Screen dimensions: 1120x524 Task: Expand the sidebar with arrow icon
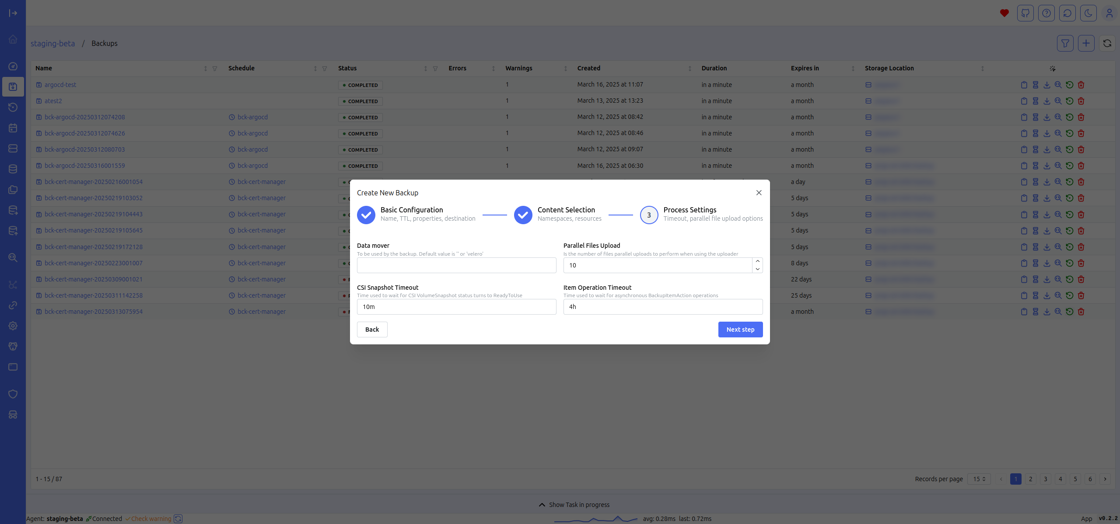tap(13, 13)
